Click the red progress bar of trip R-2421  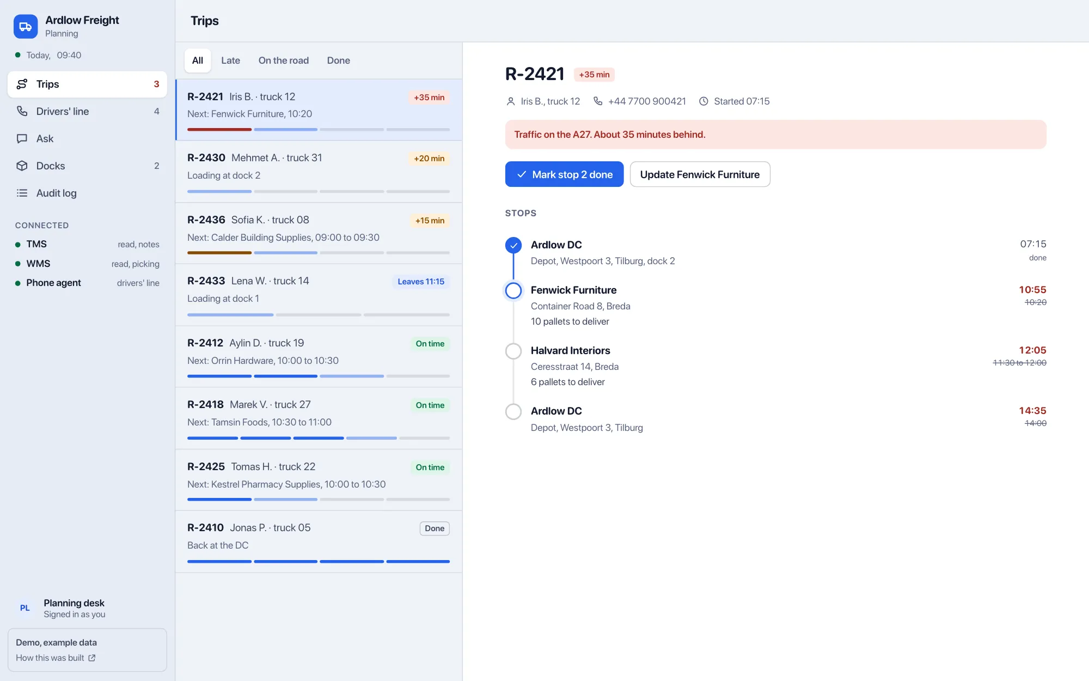[219, 130]
